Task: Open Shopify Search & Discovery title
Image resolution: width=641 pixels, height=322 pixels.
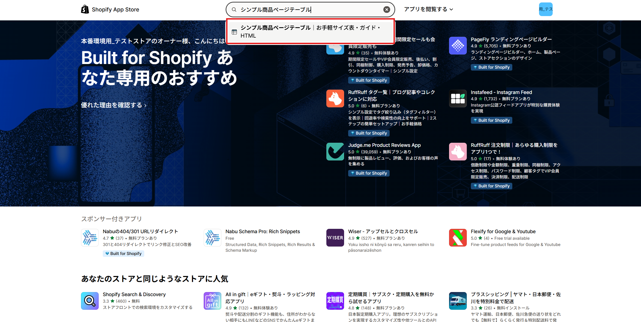Action: point(134,294)
